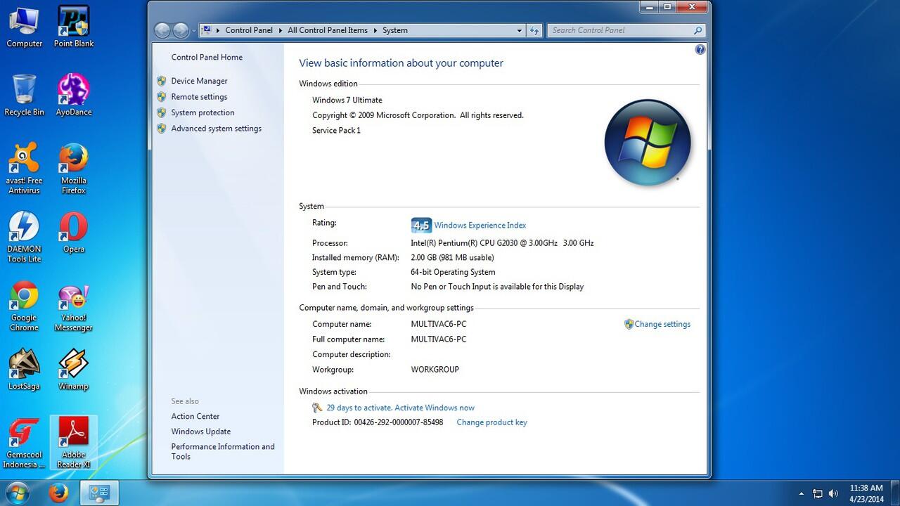This screenshot has width=900, height=506.
Task: Open Windows Update link
Action: click(201, 432)
